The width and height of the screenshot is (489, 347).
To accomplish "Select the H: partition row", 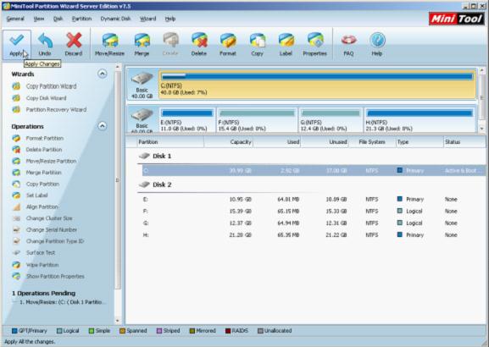I will pyautogui.click(x=314, y=235).
